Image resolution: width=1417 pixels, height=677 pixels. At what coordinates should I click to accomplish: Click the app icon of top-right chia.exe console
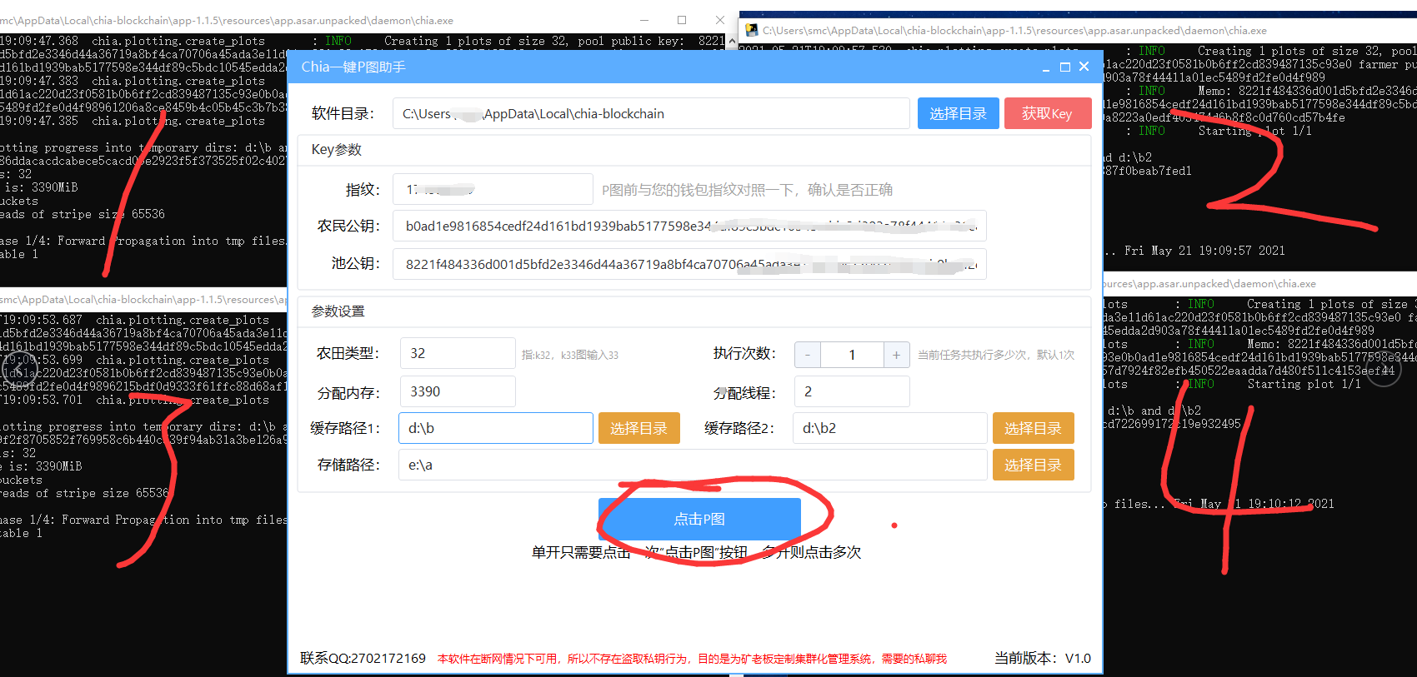(751, 30)
